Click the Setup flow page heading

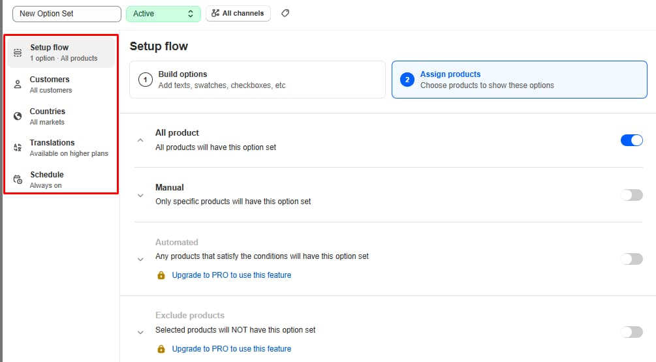point(159,46)
